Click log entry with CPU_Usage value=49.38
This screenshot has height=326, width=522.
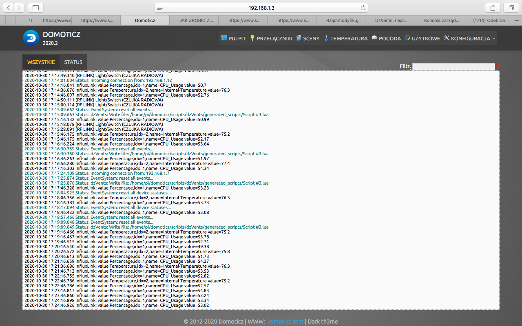pos(117,247)
